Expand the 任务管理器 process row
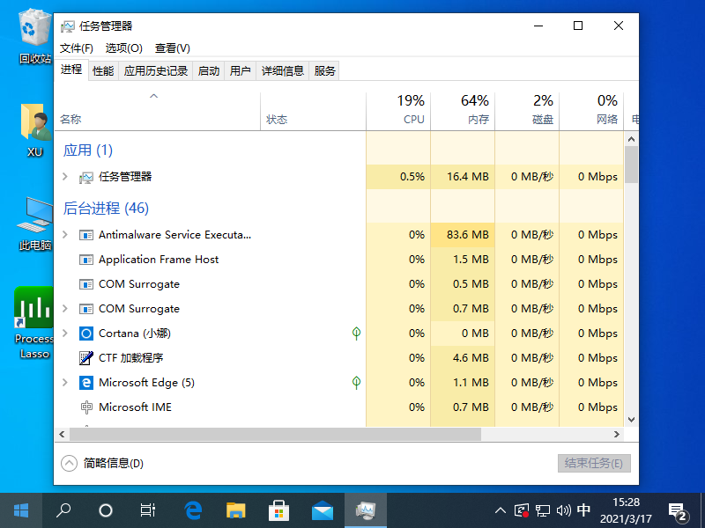The image size is (705, 528). point(64,177)
